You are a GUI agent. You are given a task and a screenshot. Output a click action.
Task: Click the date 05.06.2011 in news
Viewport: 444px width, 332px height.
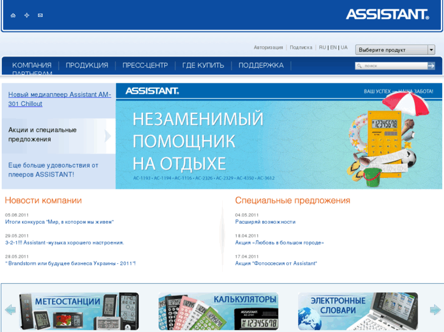click(x=16, y=215)
